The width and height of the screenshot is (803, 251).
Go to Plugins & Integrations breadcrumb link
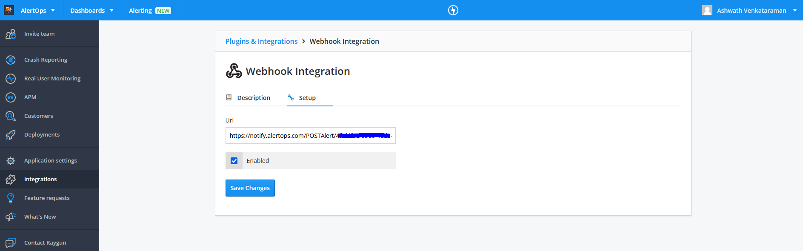[261, 41]
